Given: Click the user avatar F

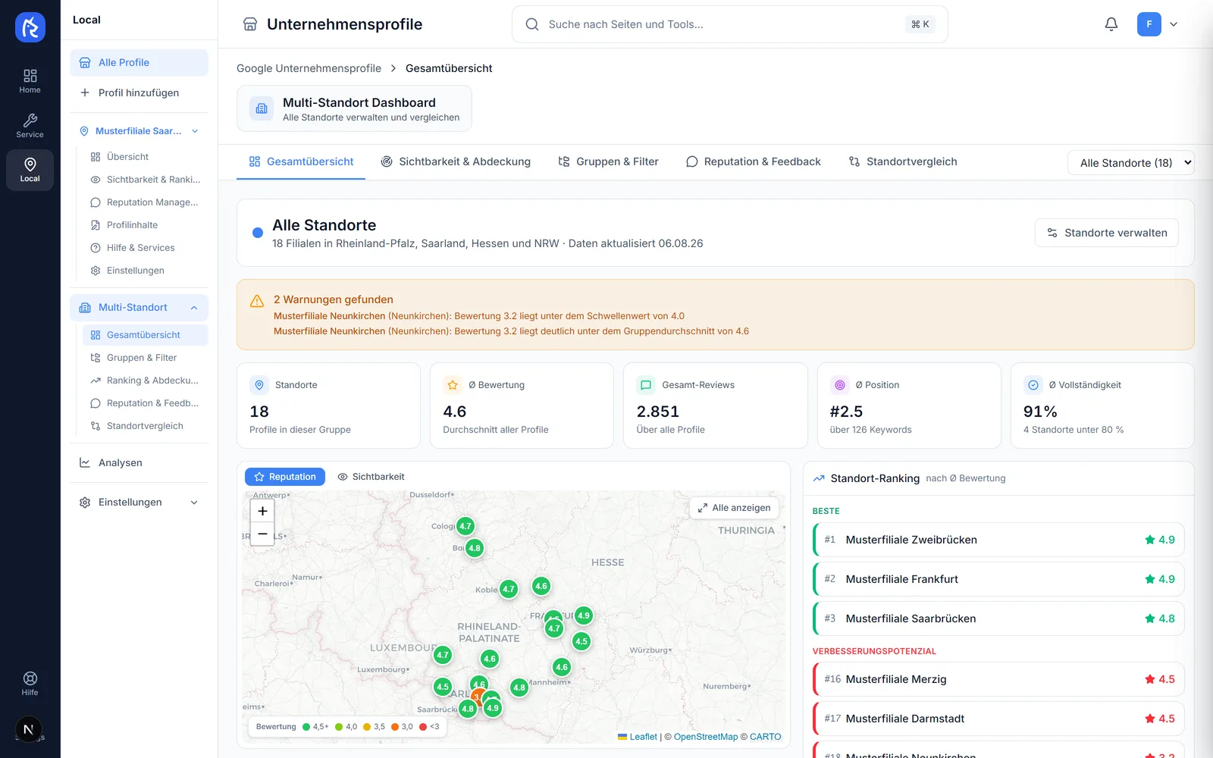Looking at the screenshot, I should click(1149, 24).
